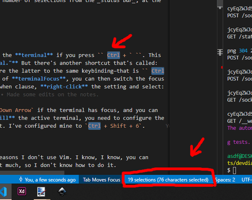Click the 'GET /sock' terminal line
252x200 pixels.
tap(239, 100)
